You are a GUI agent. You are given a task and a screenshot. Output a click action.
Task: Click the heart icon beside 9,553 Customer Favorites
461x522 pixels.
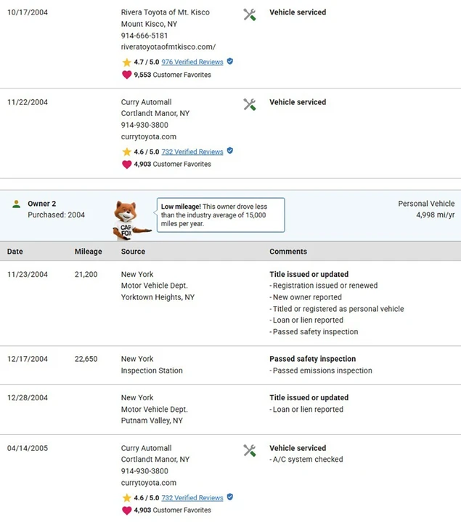tap(126, 75)
